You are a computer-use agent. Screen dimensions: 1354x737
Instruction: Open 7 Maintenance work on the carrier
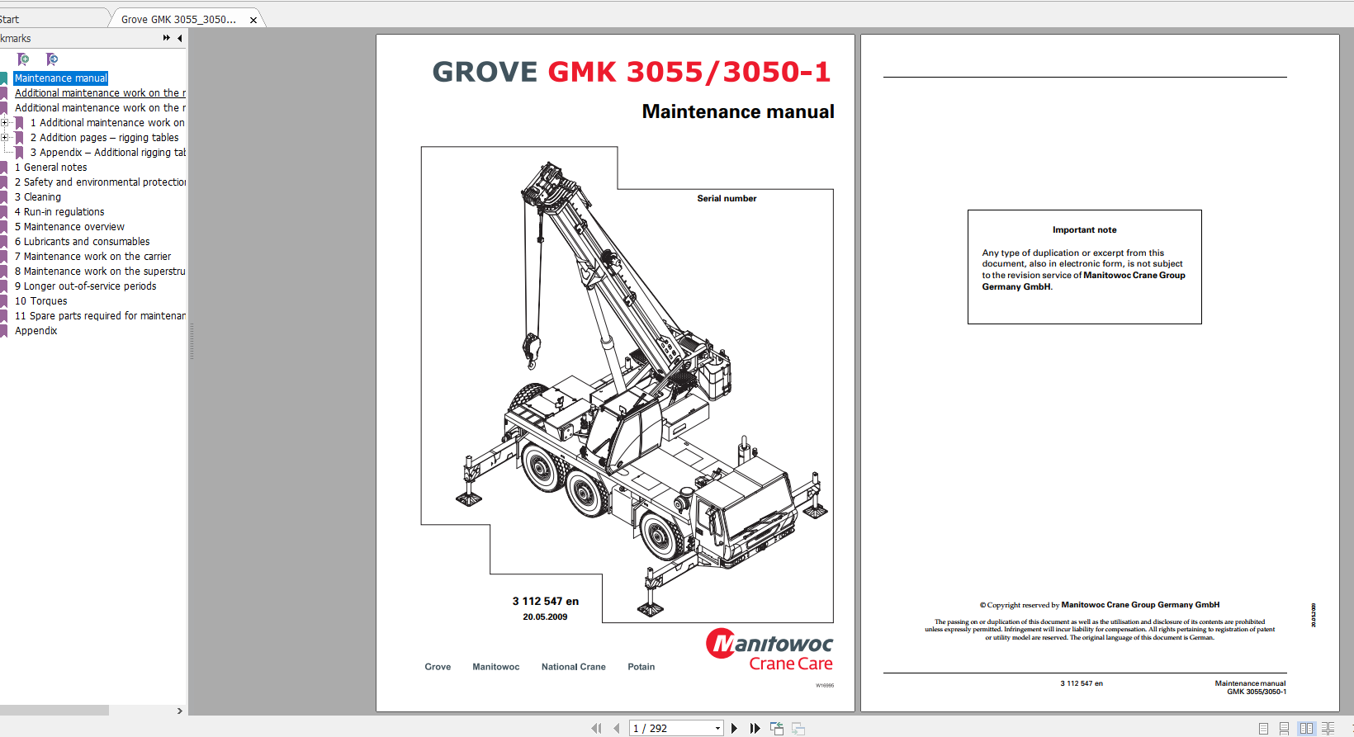(92, 256)
